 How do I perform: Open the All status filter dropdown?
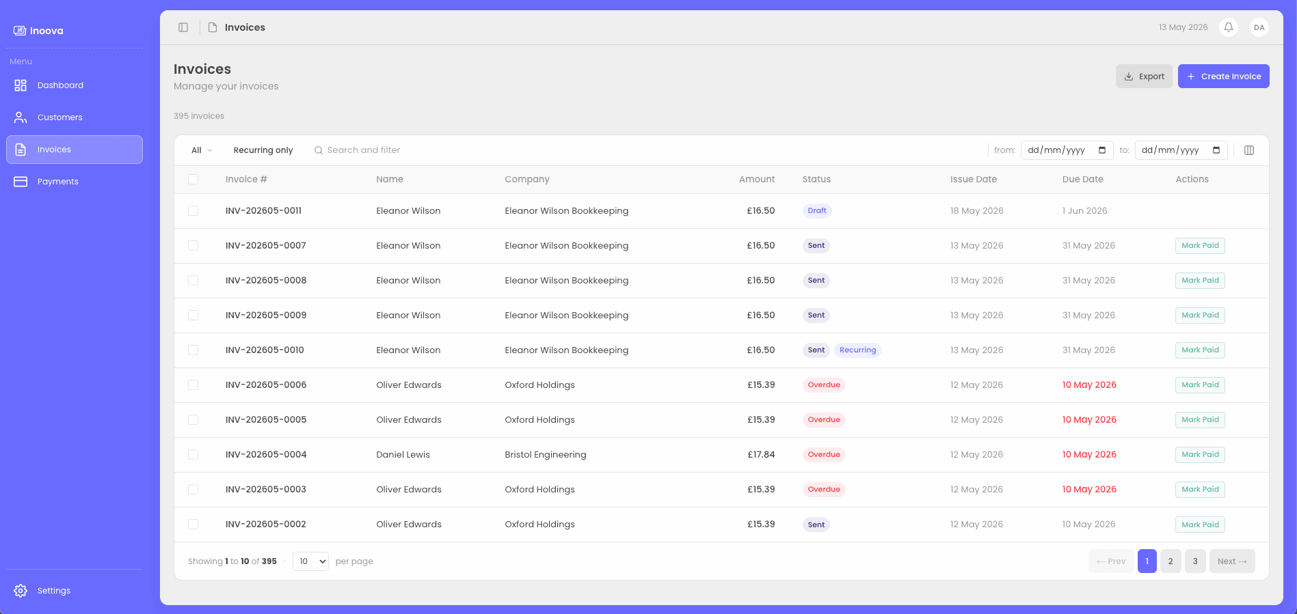click(x=202, y=150)
